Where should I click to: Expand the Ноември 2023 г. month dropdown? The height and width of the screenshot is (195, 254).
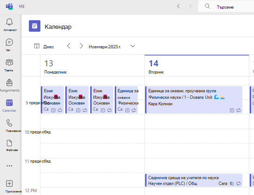pos(133,46)
